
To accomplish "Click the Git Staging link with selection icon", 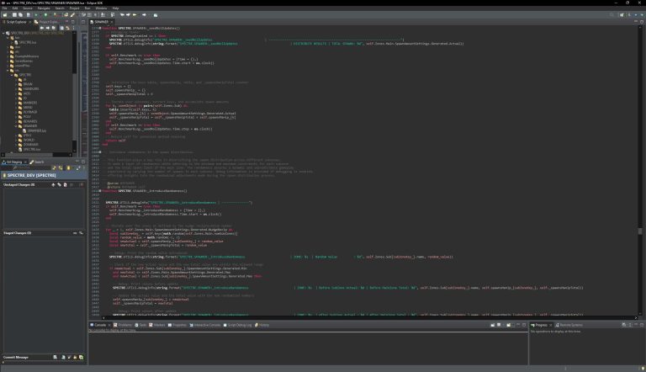I will click(61, 167).
